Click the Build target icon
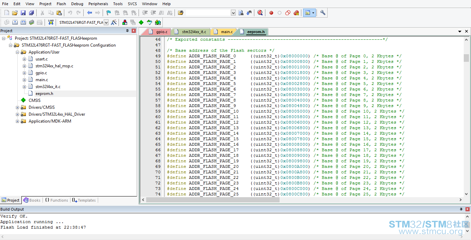 coord(15,22)
